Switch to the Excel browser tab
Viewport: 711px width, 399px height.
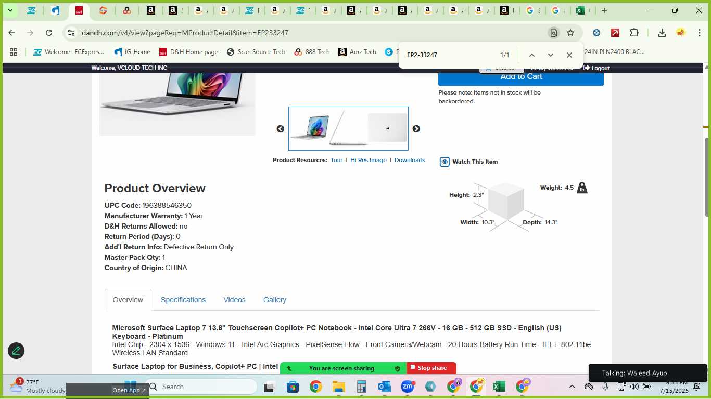click(582, 10)
